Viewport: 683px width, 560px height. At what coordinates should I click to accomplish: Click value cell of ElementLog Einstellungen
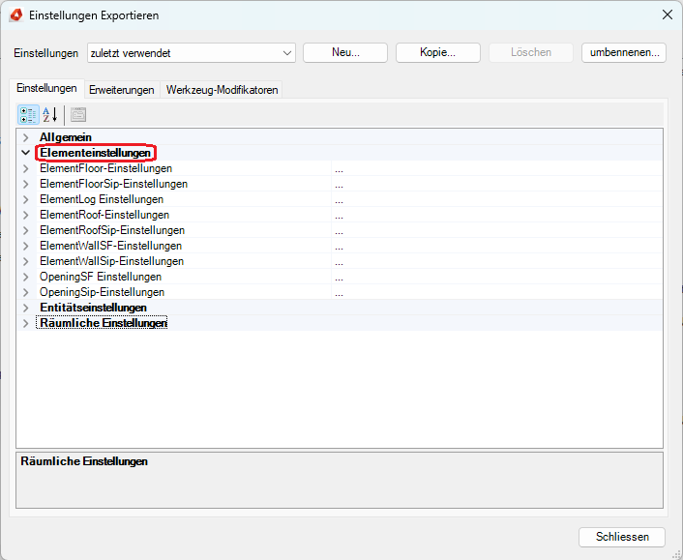point(497,199)
